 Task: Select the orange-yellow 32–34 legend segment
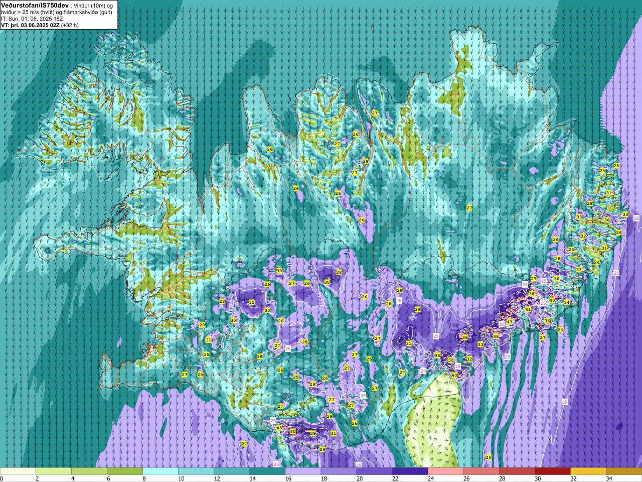(x=588, y=471)
